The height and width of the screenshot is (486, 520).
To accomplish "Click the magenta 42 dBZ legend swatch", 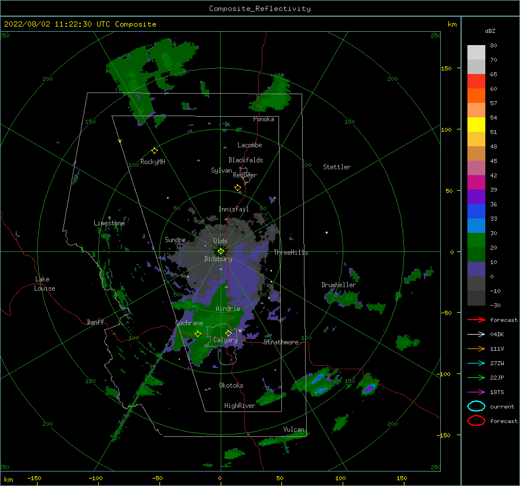I will tap(476, 182).
